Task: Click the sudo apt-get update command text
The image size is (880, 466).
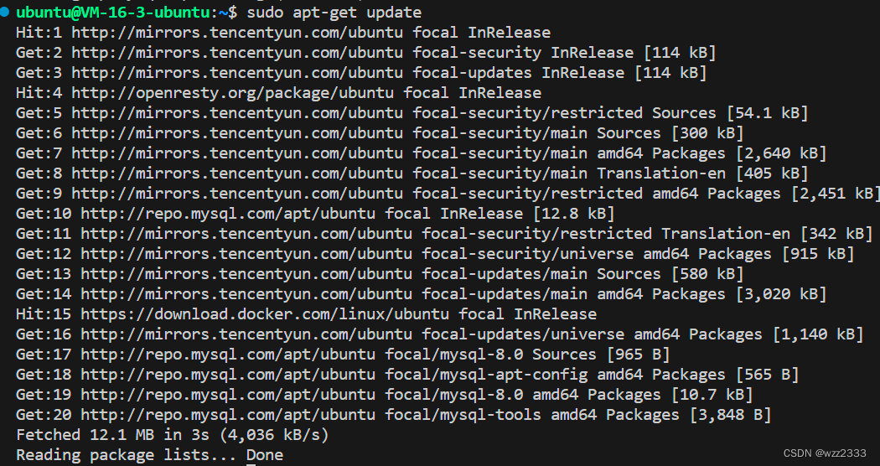Action: pos(334,12)
